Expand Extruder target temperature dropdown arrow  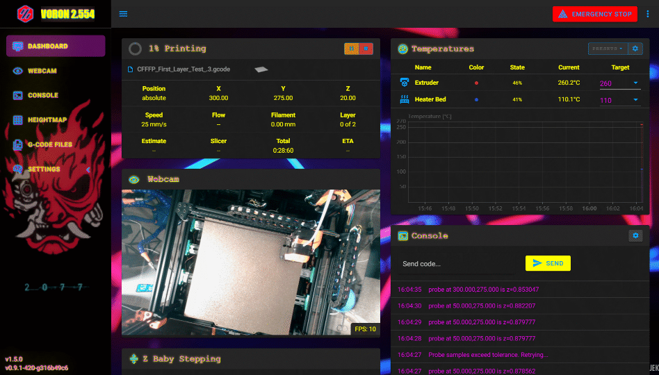pyautogui.click(x=635, y=83)
